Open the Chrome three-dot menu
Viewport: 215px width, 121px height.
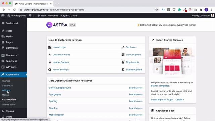click(212, 10)
